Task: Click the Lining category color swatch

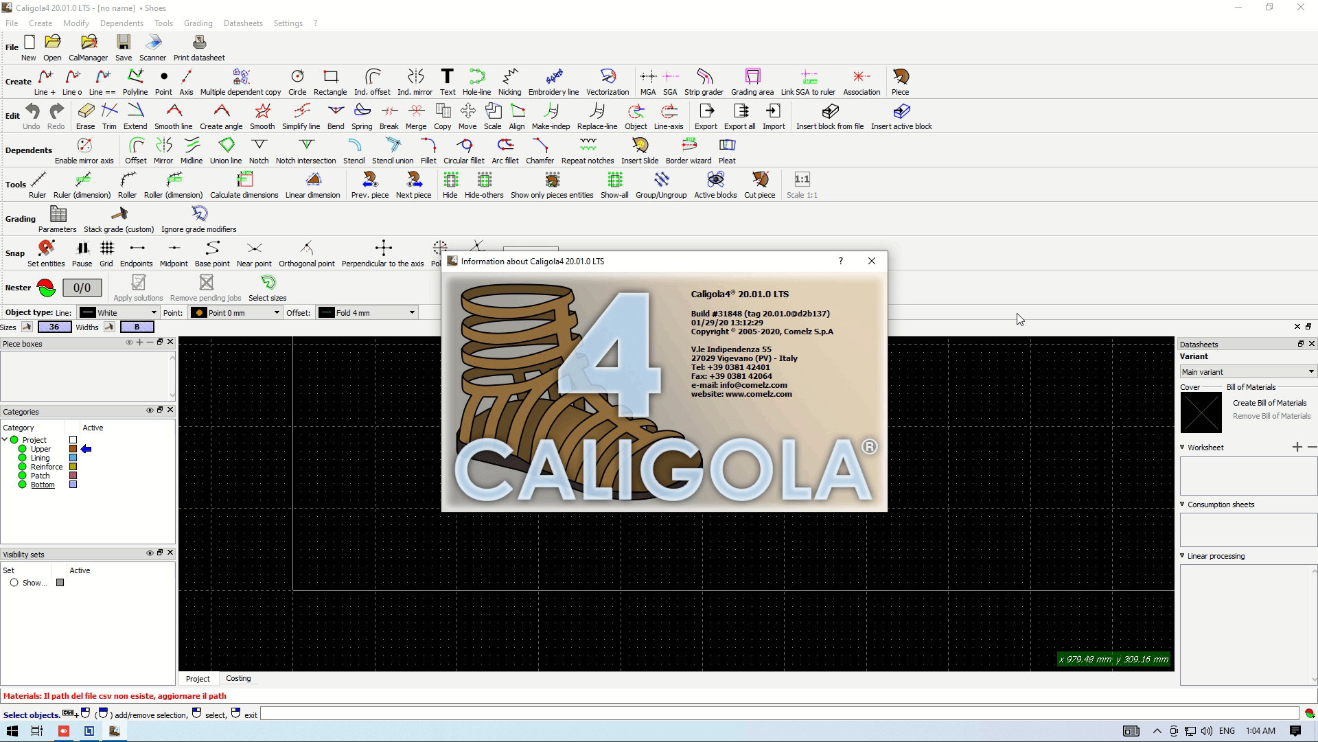Action: point(73,458)
